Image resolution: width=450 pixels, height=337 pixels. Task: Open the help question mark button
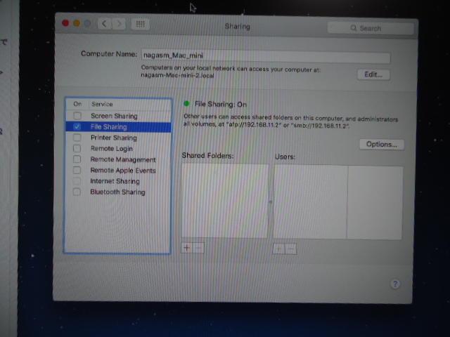click(395, 284)
